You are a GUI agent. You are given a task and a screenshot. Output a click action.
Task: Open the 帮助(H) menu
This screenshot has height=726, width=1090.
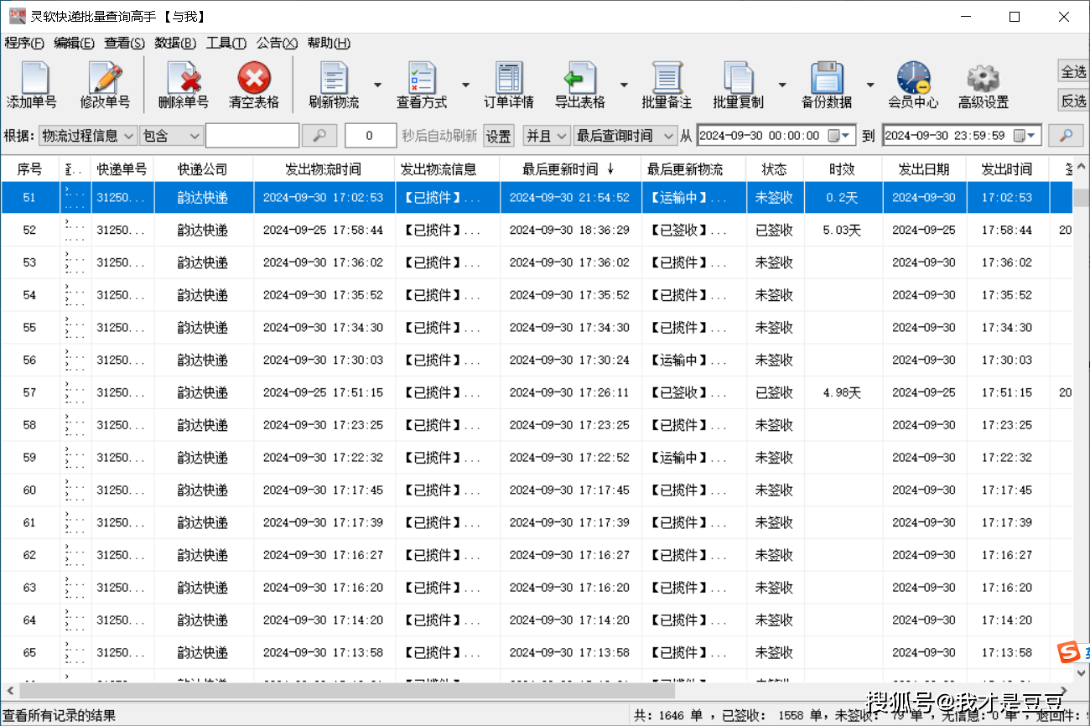click(x=329, y=44)
